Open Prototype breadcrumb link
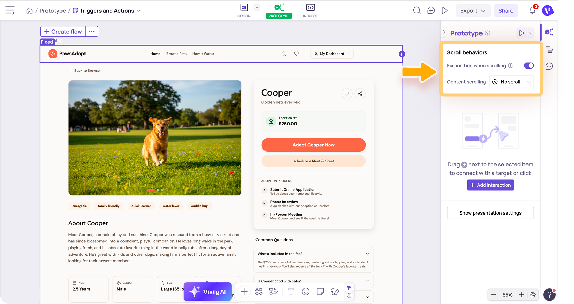574x304 pixels. click(x=53, y=11)
